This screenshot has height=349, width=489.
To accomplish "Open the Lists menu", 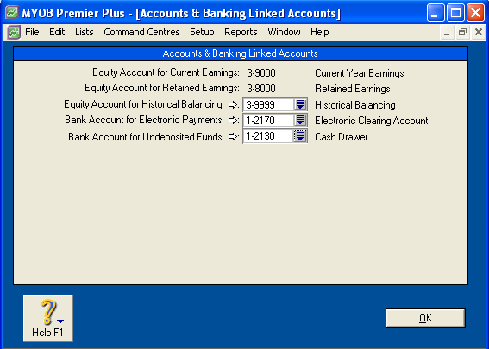I will pos(85,32).
